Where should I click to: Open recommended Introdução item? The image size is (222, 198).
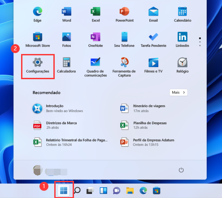(x=57, y=108)
